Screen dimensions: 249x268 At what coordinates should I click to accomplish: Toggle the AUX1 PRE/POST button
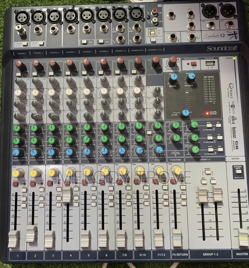209,126
